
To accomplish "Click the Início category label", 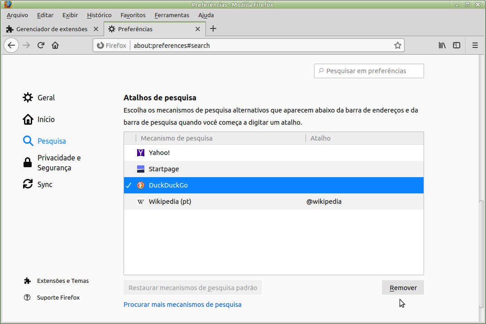I will (46, 119).
